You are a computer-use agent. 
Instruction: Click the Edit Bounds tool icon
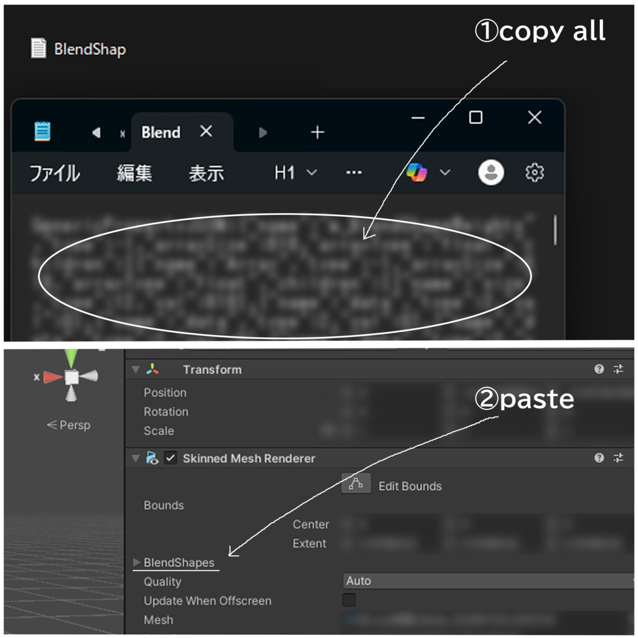[x=356, y=483]
